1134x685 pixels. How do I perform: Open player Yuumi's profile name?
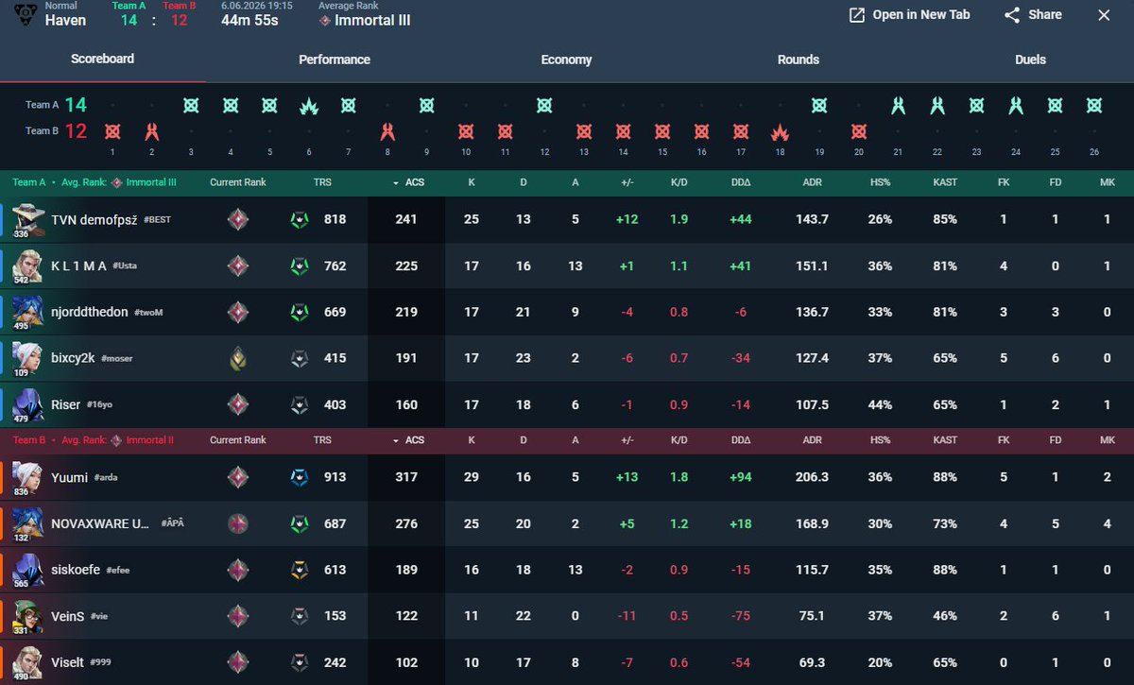(70, 477)
